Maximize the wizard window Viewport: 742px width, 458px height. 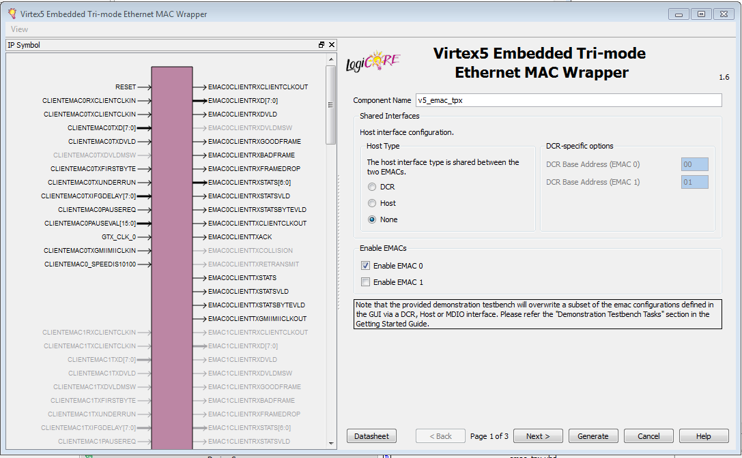701,14
